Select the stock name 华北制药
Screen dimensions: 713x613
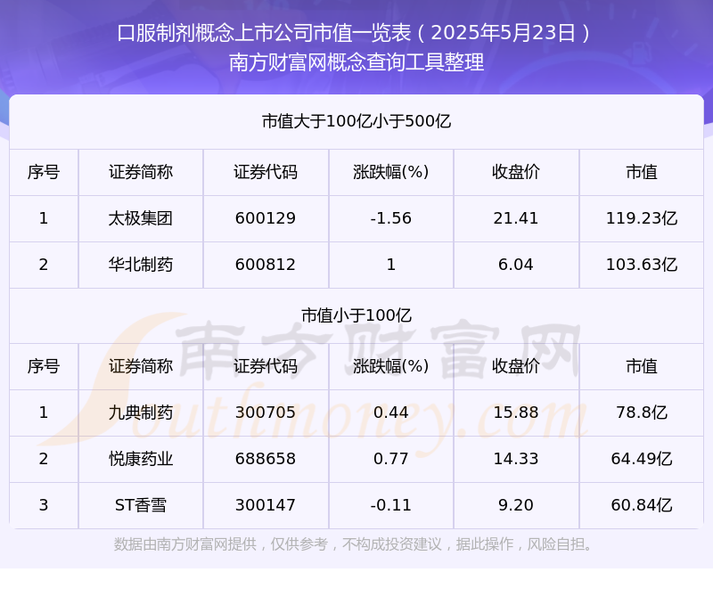pos(141,265)
